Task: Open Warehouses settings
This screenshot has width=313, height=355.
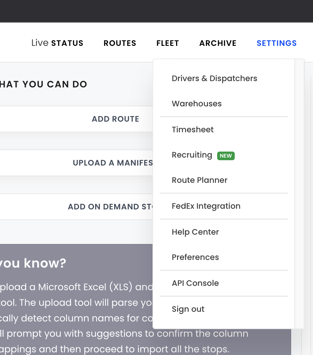Action: (197, 104)
